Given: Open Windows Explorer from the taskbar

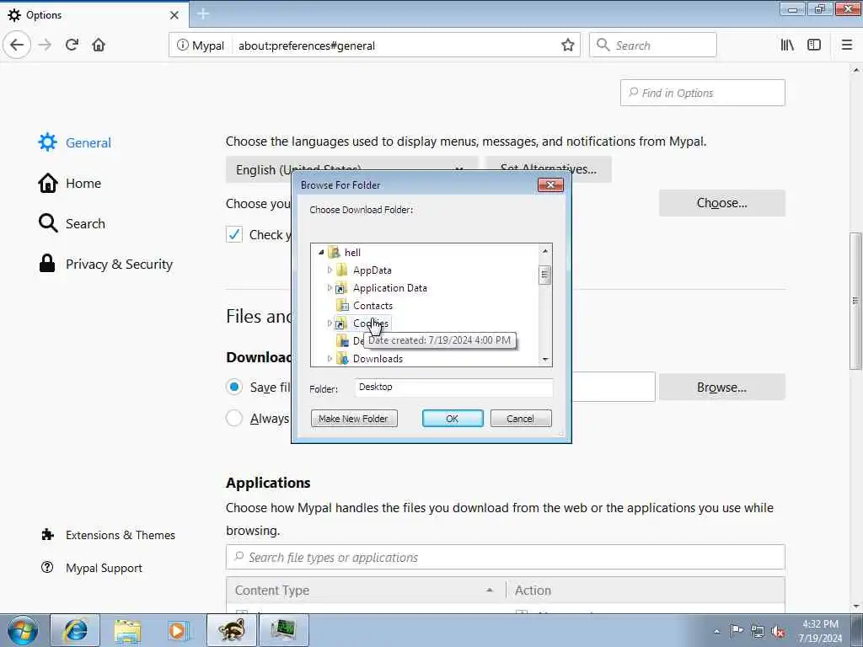Looking at the screenshot, I should 127,630.
